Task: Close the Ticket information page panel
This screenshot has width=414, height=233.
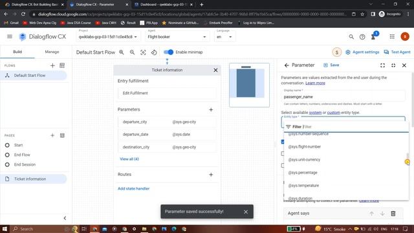Action: (215, 70)
